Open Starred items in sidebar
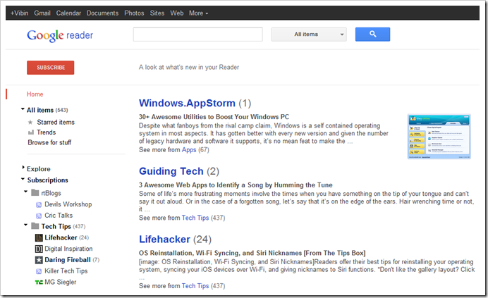 point(56,123)
